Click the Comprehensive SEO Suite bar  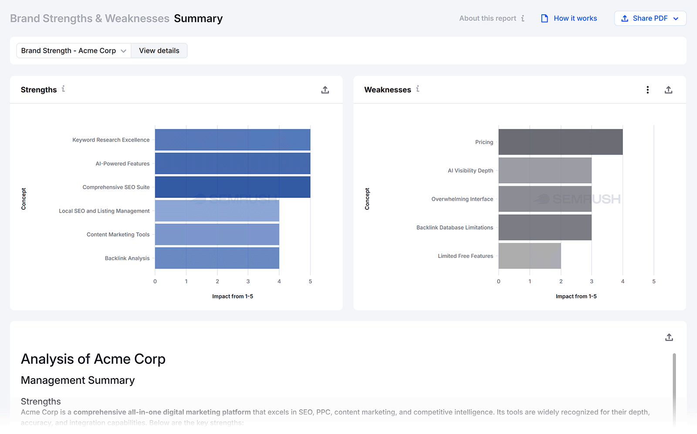pos(233,187)
